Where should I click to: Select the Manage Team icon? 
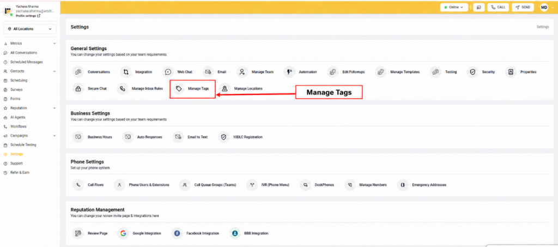pos(242,72)
